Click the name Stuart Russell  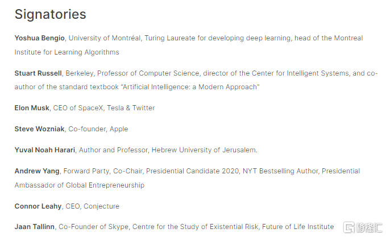(39, 73)
